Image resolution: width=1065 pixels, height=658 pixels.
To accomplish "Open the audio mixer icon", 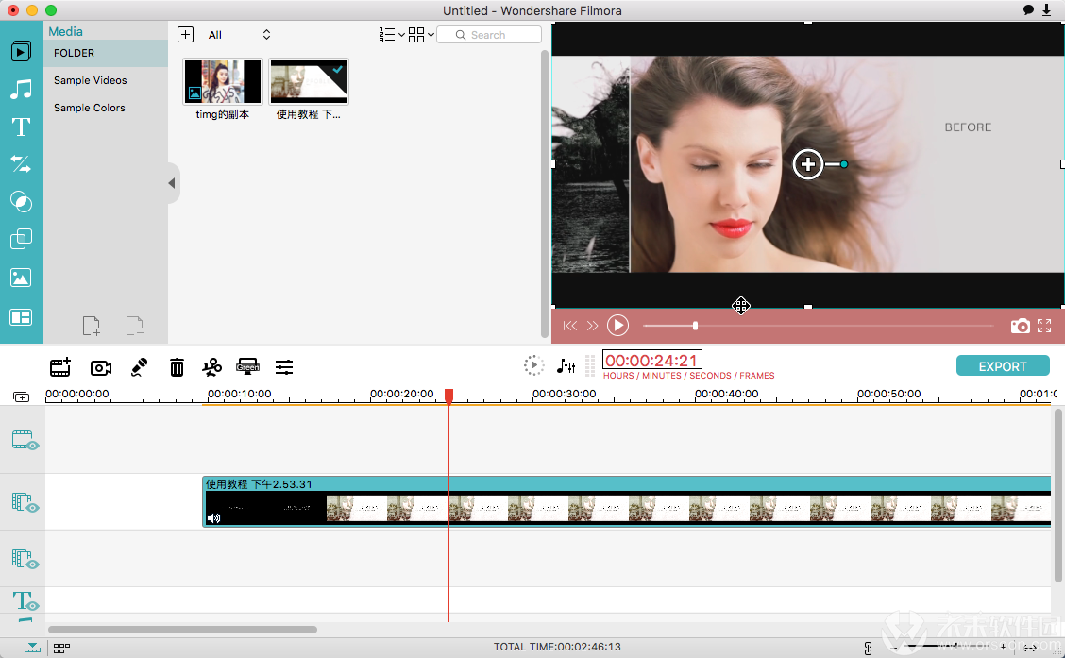I will (x=566, y=366).
